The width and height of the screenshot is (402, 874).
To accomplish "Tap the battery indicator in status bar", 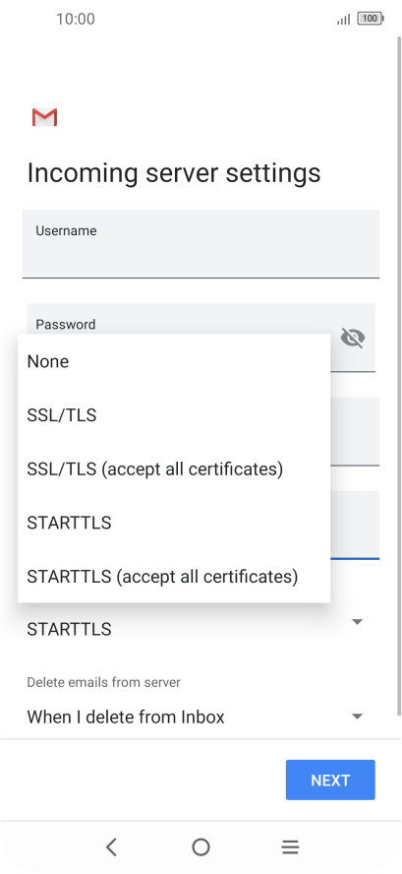I will (371, 19).
